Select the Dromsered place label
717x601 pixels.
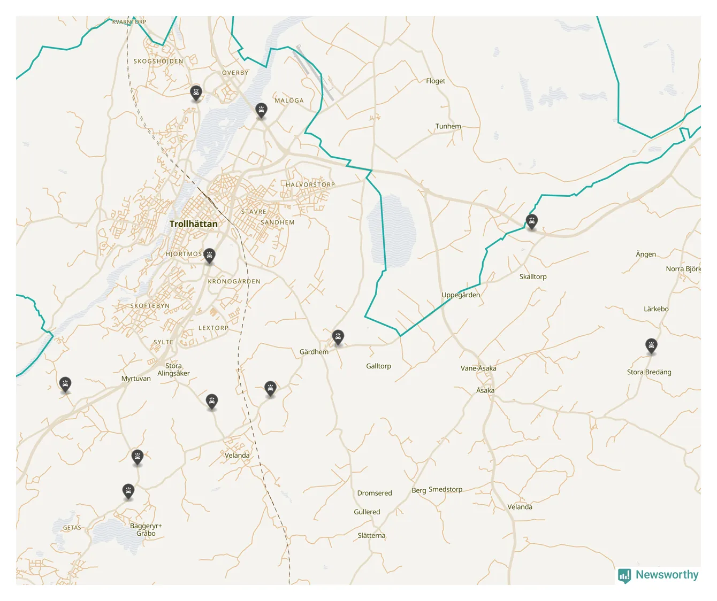374,493
